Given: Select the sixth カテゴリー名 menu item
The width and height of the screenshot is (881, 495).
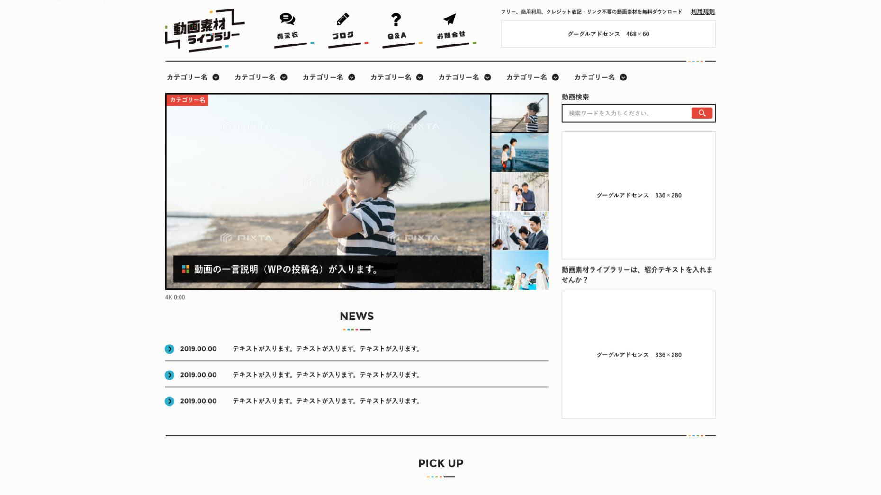Looking at the screenshot, I should point(526,78).
